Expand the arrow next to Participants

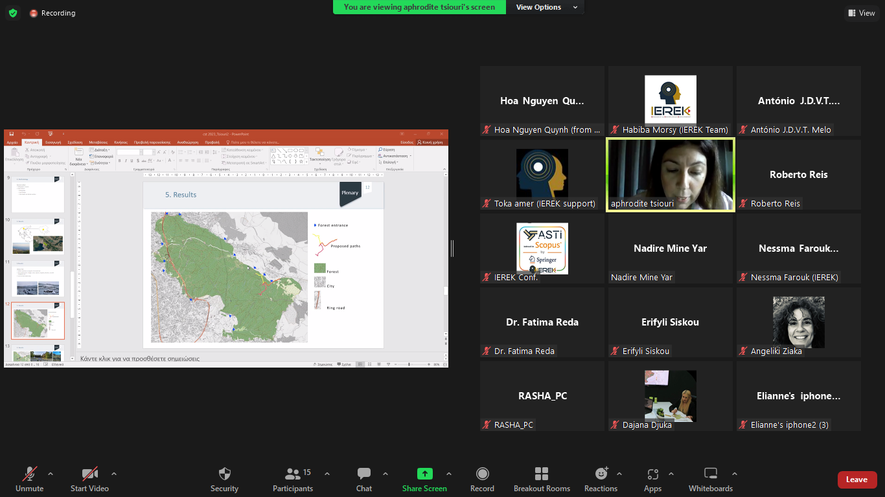coord(327,474)
